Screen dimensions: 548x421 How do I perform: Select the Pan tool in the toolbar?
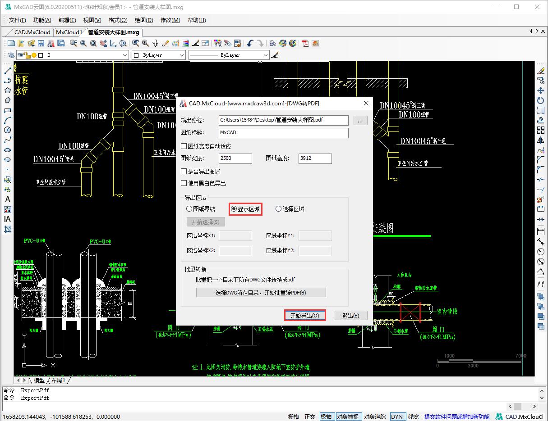pyautogui.click(x=104, y=43)
